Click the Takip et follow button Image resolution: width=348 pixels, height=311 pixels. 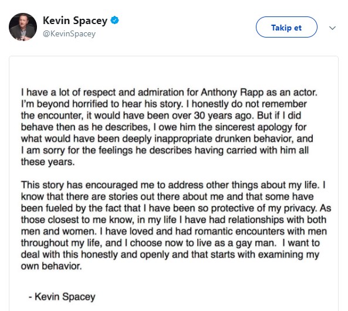(286, 27)
